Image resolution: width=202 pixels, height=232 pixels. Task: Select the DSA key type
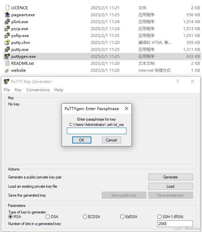[48, 217]
